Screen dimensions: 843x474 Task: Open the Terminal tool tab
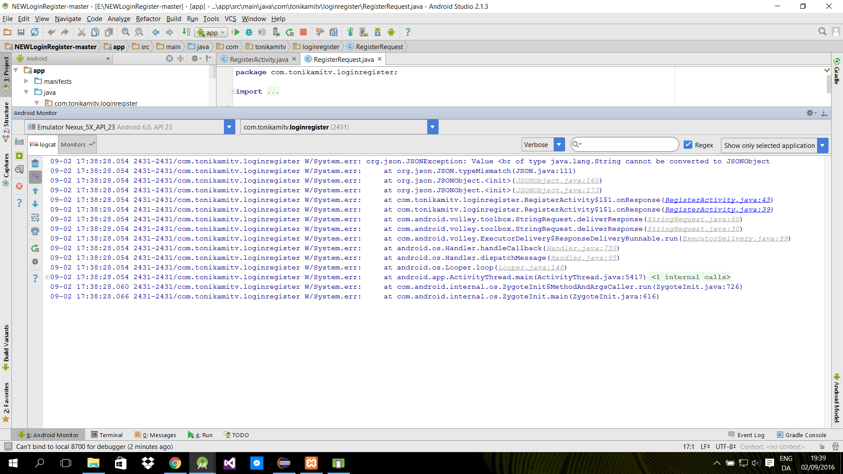107,435
